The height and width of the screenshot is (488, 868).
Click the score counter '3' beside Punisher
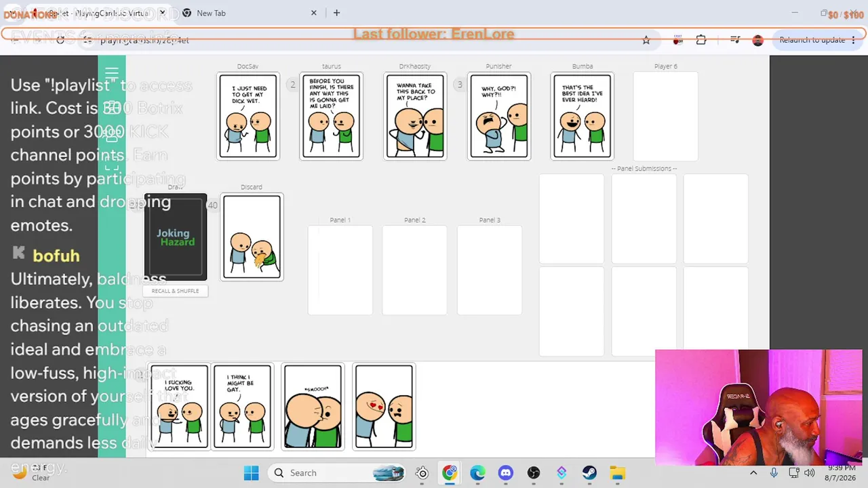pyautogui.click(x=460, y=85)
